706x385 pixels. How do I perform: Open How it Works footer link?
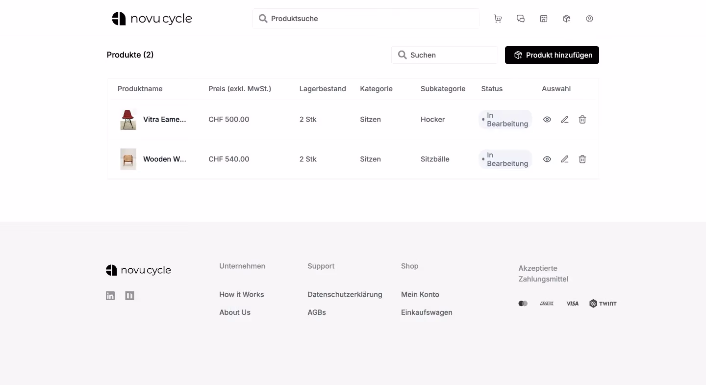click(x=242, y=294)
